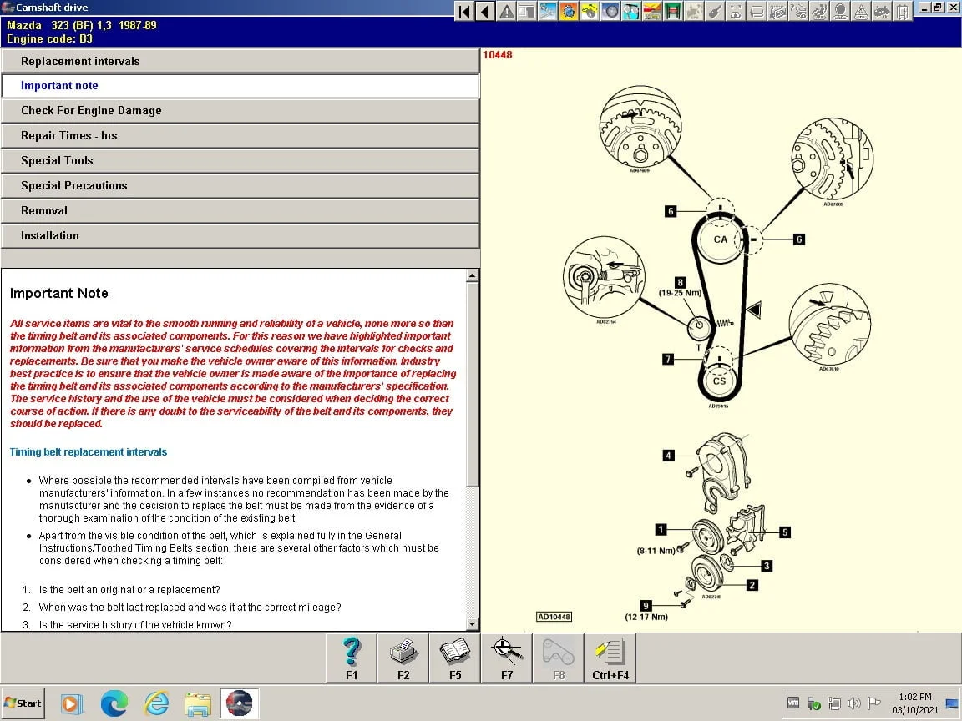
Task: Select the F7 inspection magnifier icon
Action: [x=507, y=657]
